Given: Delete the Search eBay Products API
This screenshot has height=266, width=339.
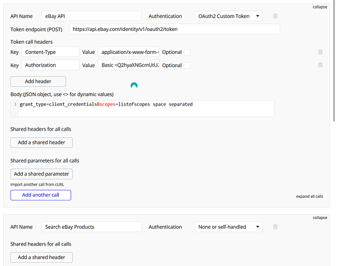Looking at the screenshot, I should 275,227.
